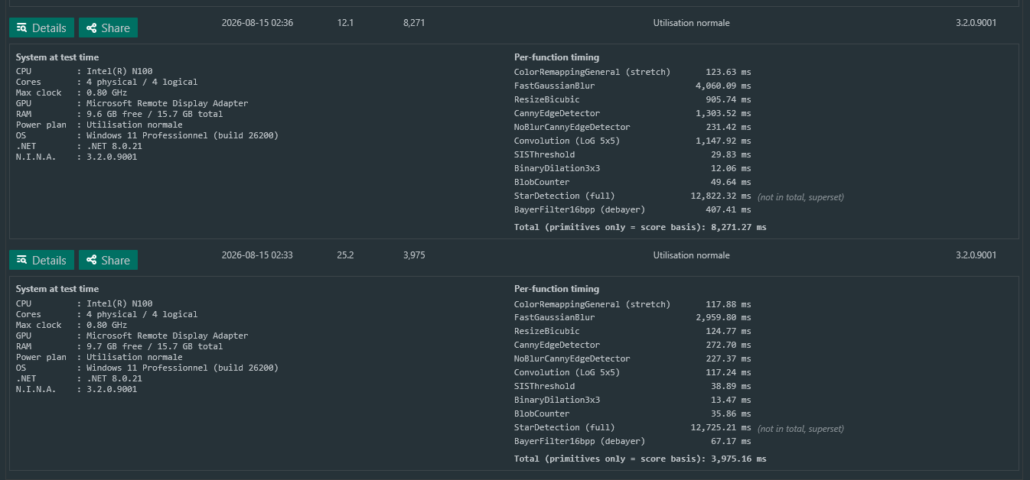The width and height of the screenshot is (1030, 480).
Task: Click BayerFilter16bpp value 407.41 ms
Action: pos(728,209)
